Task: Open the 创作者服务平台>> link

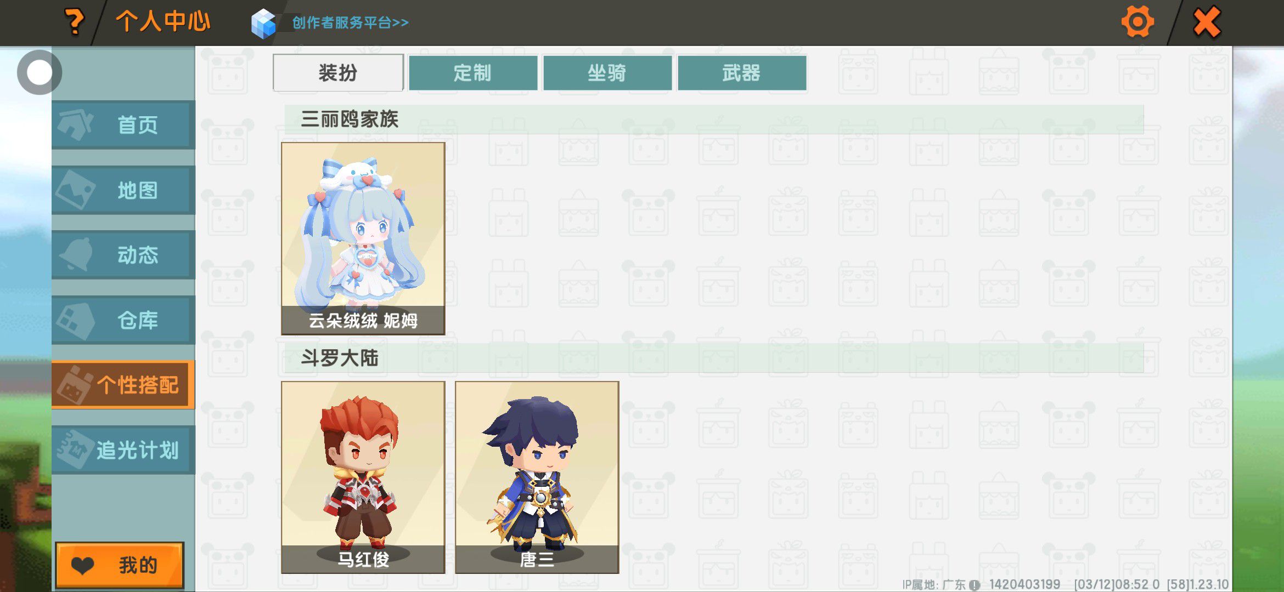Action: (350, 22)
